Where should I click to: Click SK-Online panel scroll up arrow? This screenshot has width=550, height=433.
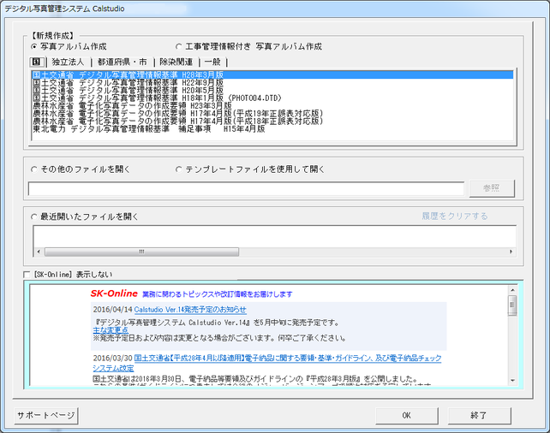[512, 290]
